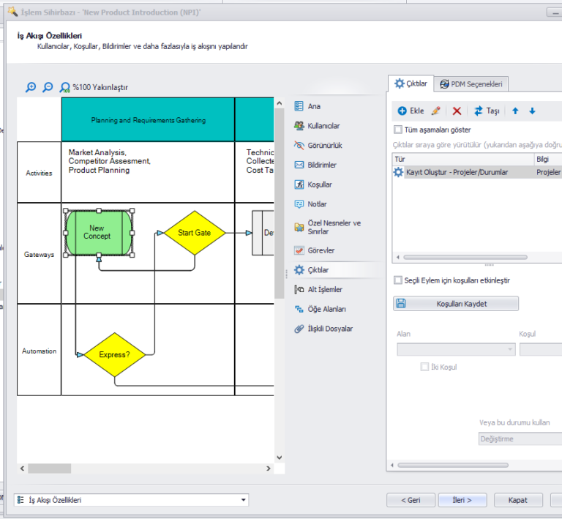This screenshot has height=519, width=562.
Task: Click the pencil edit icon
Action: point(436,111)
